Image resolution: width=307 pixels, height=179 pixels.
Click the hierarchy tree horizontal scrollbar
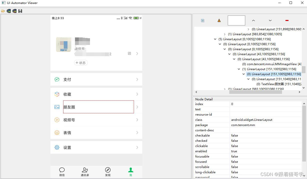pos(255,92)
